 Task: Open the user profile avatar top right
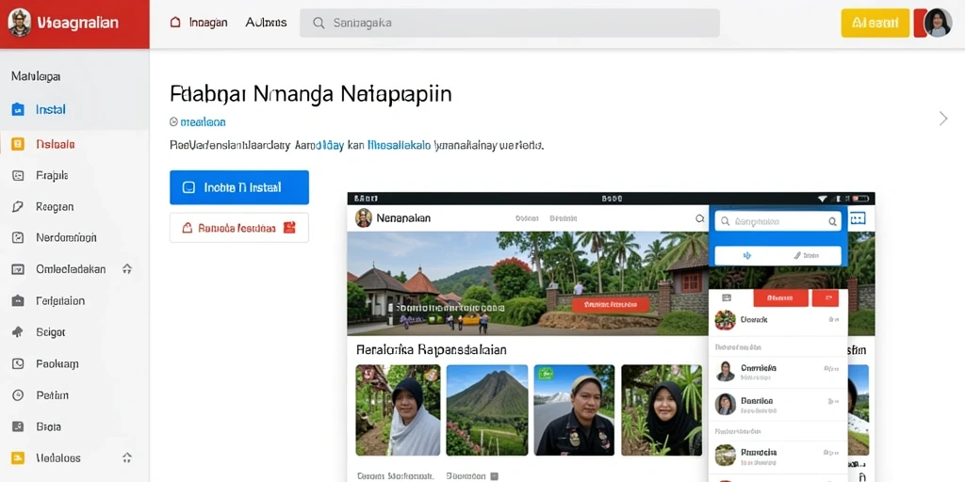coord(938,23)
